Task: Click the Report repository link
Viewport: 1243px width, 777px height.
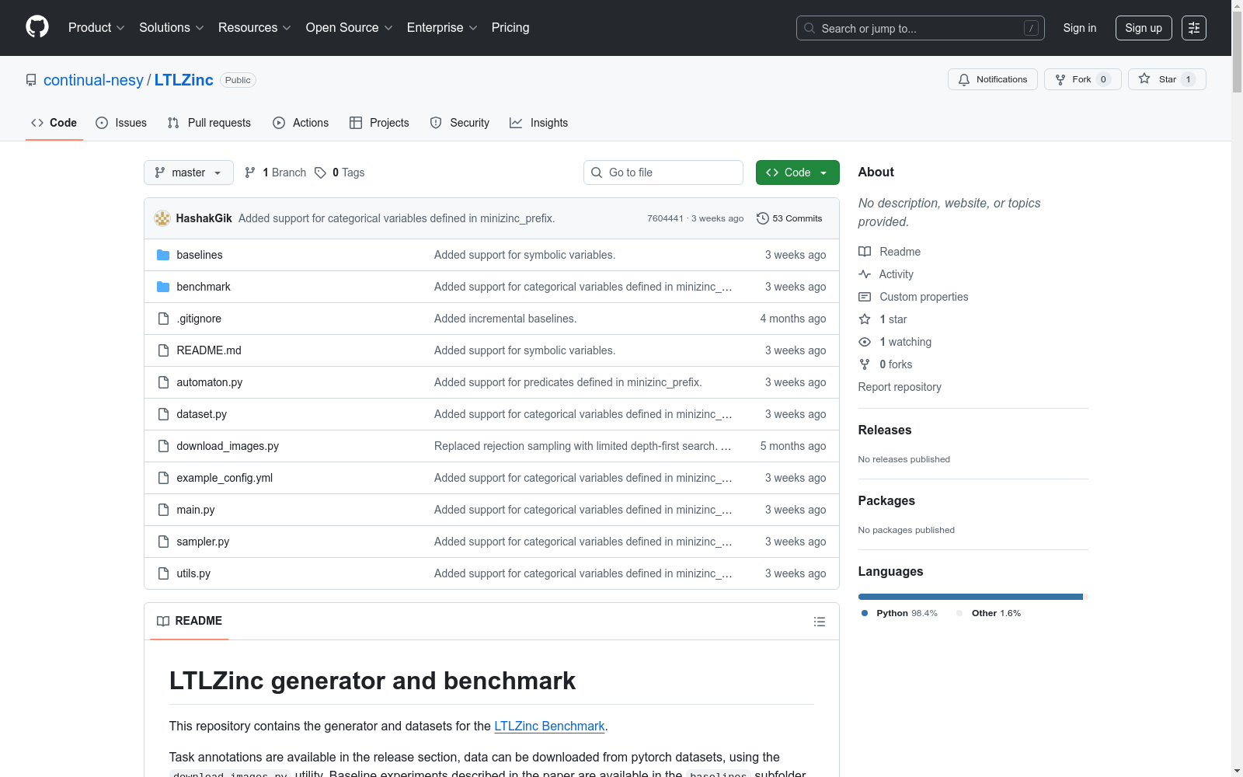Action: click(900, 387)
